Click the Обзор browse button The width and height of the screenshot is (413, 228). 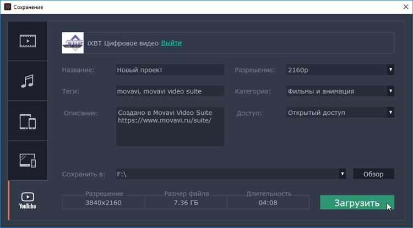pyautogui.click(x=373, y=174)
